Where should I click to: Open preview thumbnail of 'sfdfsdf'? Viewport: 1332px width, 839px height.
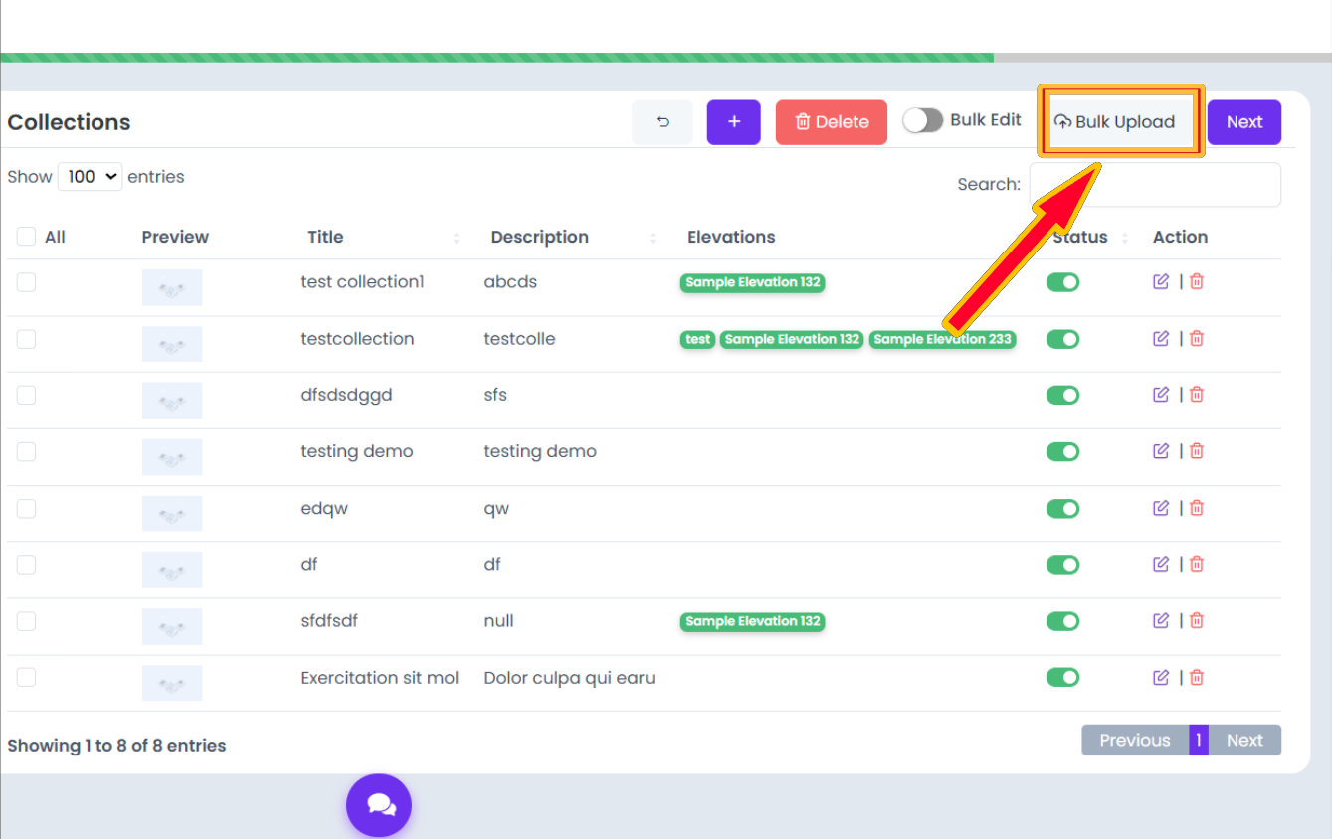click(172, 626)
